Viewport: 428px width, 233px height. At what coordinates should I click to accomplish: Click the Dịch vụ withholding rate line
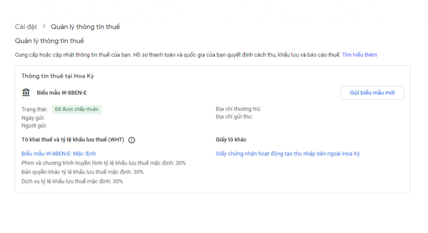(x=72, y=181)
